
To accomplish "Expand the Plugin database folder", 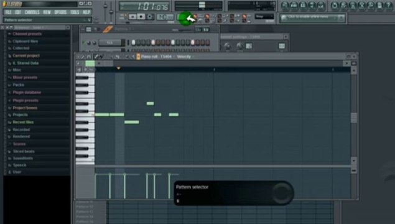I will tap(27, 93).
